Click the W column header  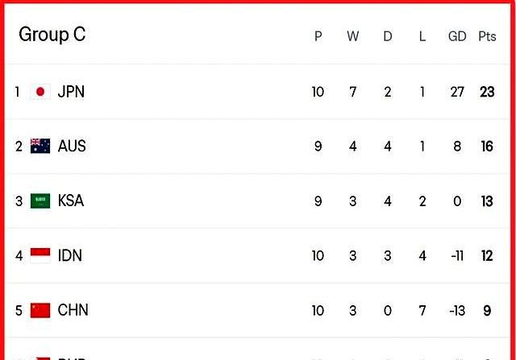(353, 36)
